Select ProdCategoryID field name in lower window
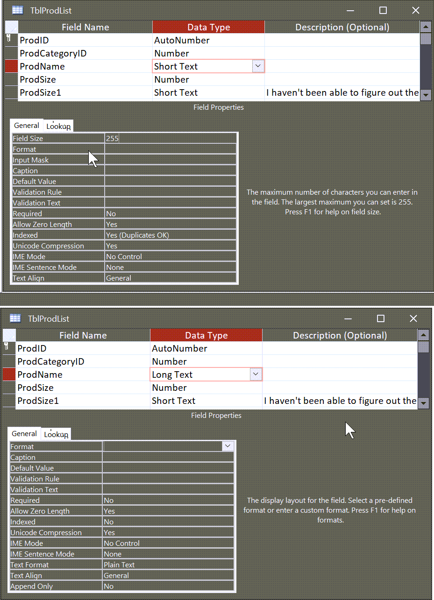The height and width of the screenshot is (600, 434). (x=83, y=361)
